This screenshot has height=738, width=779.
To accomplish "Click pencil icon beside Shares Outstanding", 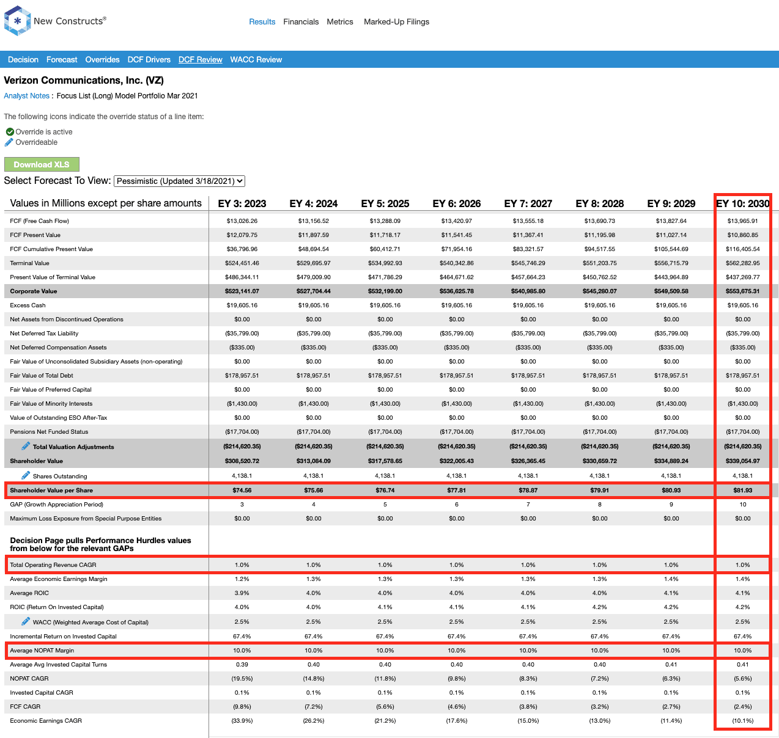I will (x=26, y=475).
